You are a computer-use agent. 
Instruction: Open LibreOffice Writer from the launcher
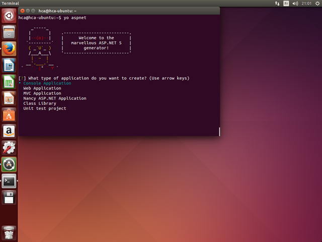coord(9,65)
